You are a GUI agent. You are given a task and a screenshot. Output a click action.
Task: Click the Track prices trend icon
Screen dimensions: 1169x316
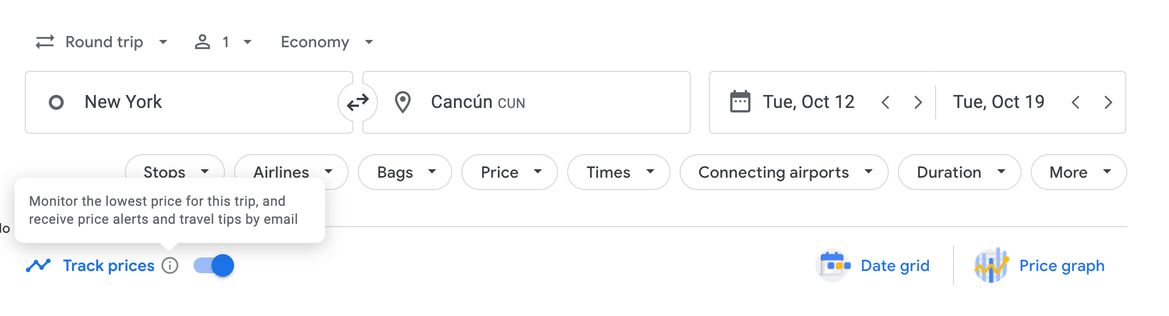[x=38, y=265]
